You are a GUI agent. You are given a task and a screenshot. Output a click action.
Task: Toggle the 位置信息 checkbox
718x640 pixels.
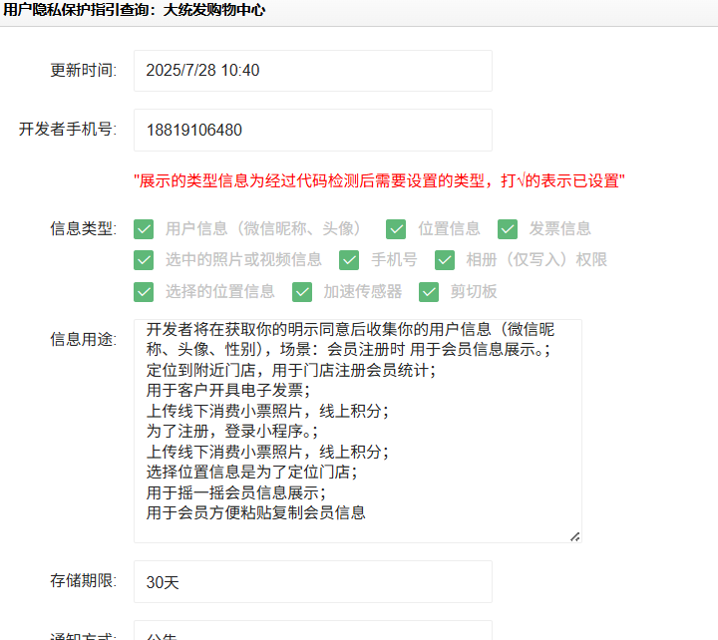pyautogui.click(x=396, y=229)
